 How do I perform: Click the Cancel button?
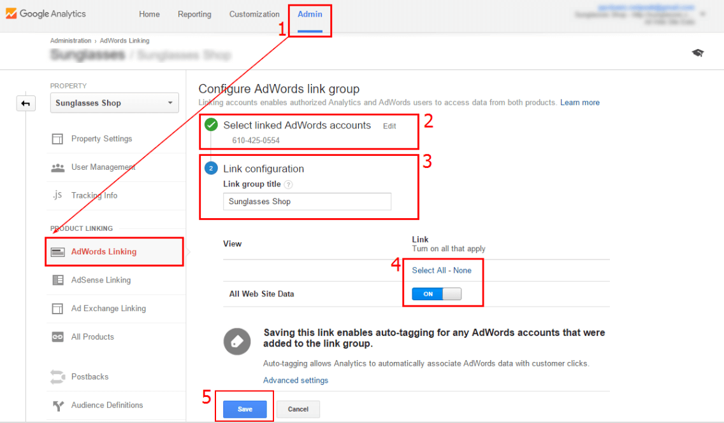pyautogui.click(x=298, y=409)
